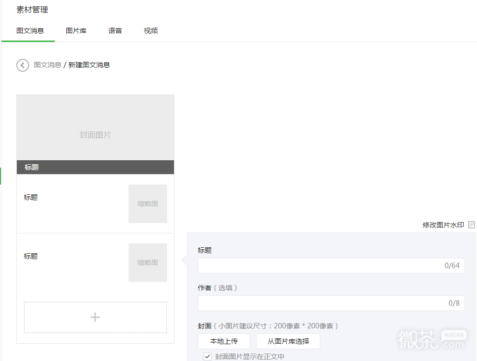Select the second 缩略图 thumbnail placeholder
Image resolution: width=477 pixels, height=361 pixels.
coord(147,263)
